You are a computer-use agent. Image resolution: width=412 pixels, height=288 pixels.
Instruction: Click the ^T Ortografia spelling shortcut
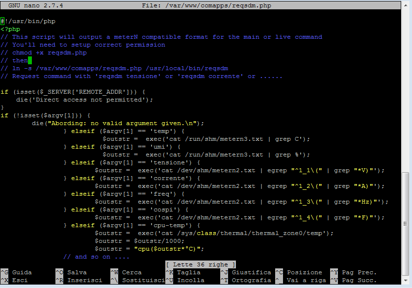point(246,280)
